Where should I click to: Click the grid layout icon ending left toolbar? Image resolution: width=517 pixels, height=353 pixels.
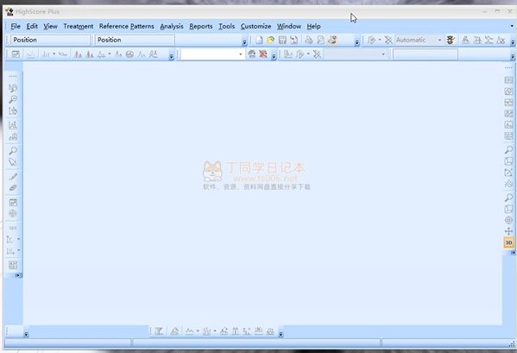pos(13,265)
